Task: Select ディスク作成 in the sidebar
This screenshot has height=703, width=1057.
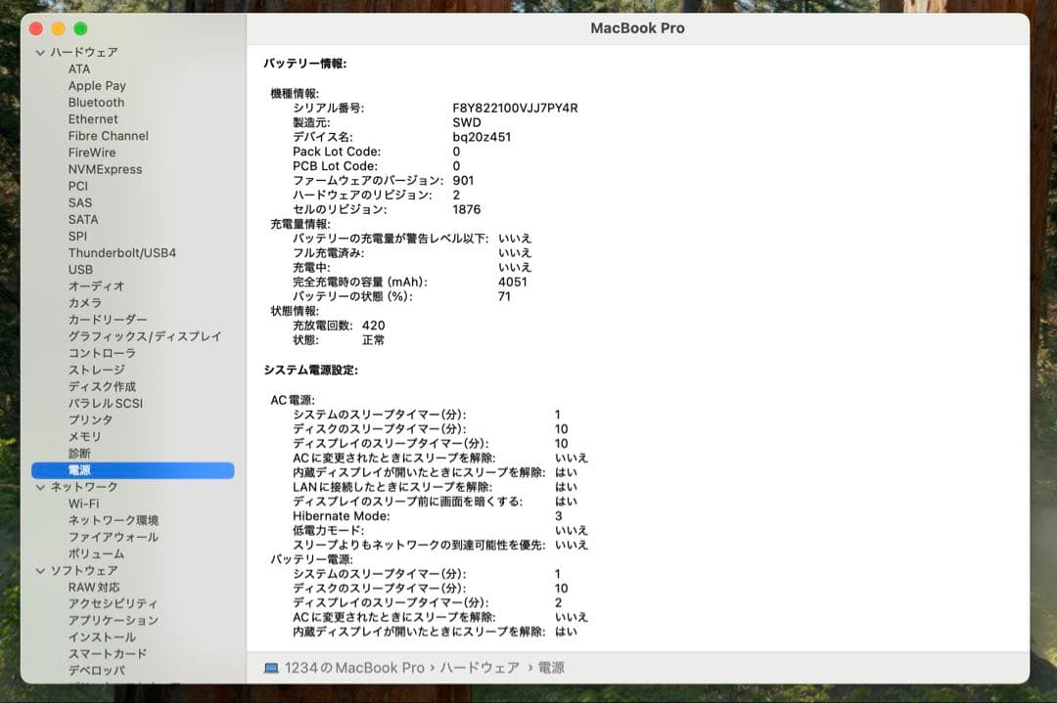Action: [102, 386]
